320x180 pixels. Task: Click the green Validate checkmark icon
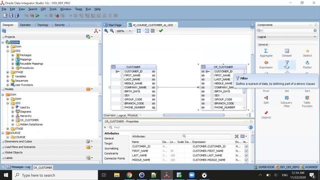tap(161, 31)
